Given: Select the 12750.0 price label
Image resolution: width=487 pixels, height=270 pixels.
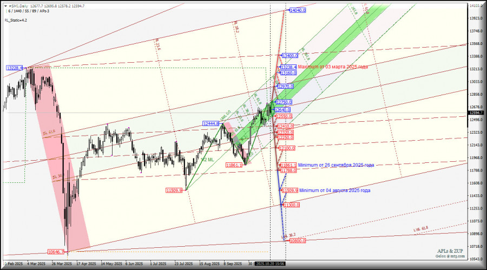Looking at the screenshot, I should click(284, 102).
